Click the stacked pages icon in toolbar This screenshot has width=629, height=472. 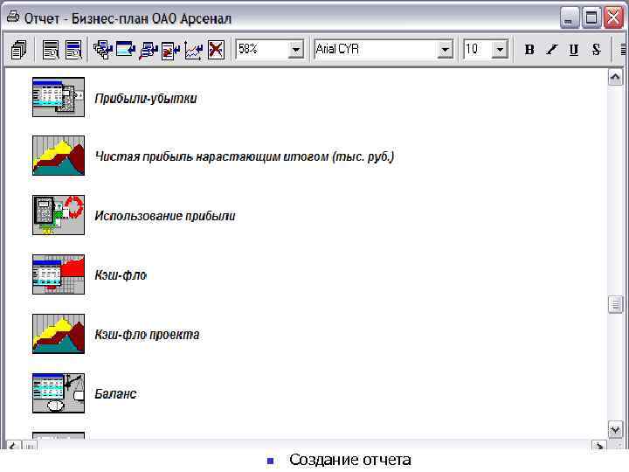[x=18, y=50]
